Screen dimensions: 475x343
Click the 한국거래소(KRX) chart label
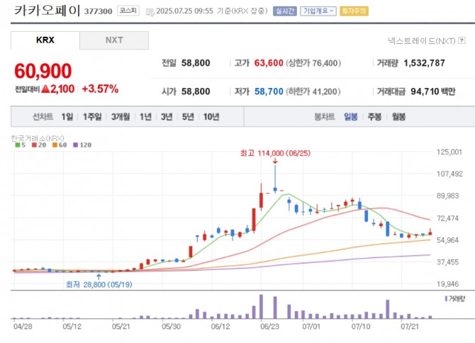click(x=38, y=138)
